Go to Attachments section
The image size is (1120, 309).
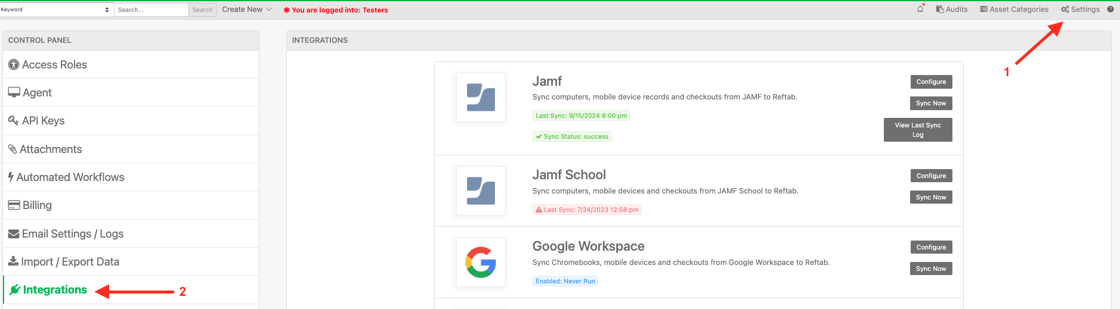tap(131, 149)
